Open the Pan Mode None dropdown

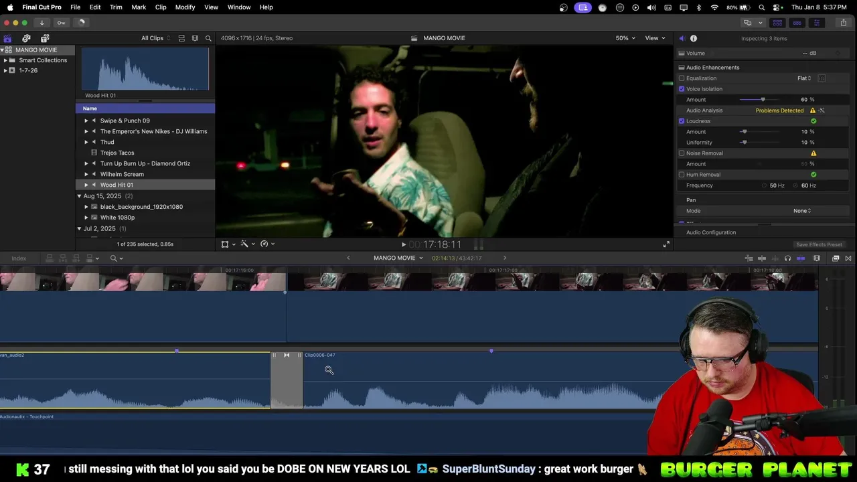[802, 211]
